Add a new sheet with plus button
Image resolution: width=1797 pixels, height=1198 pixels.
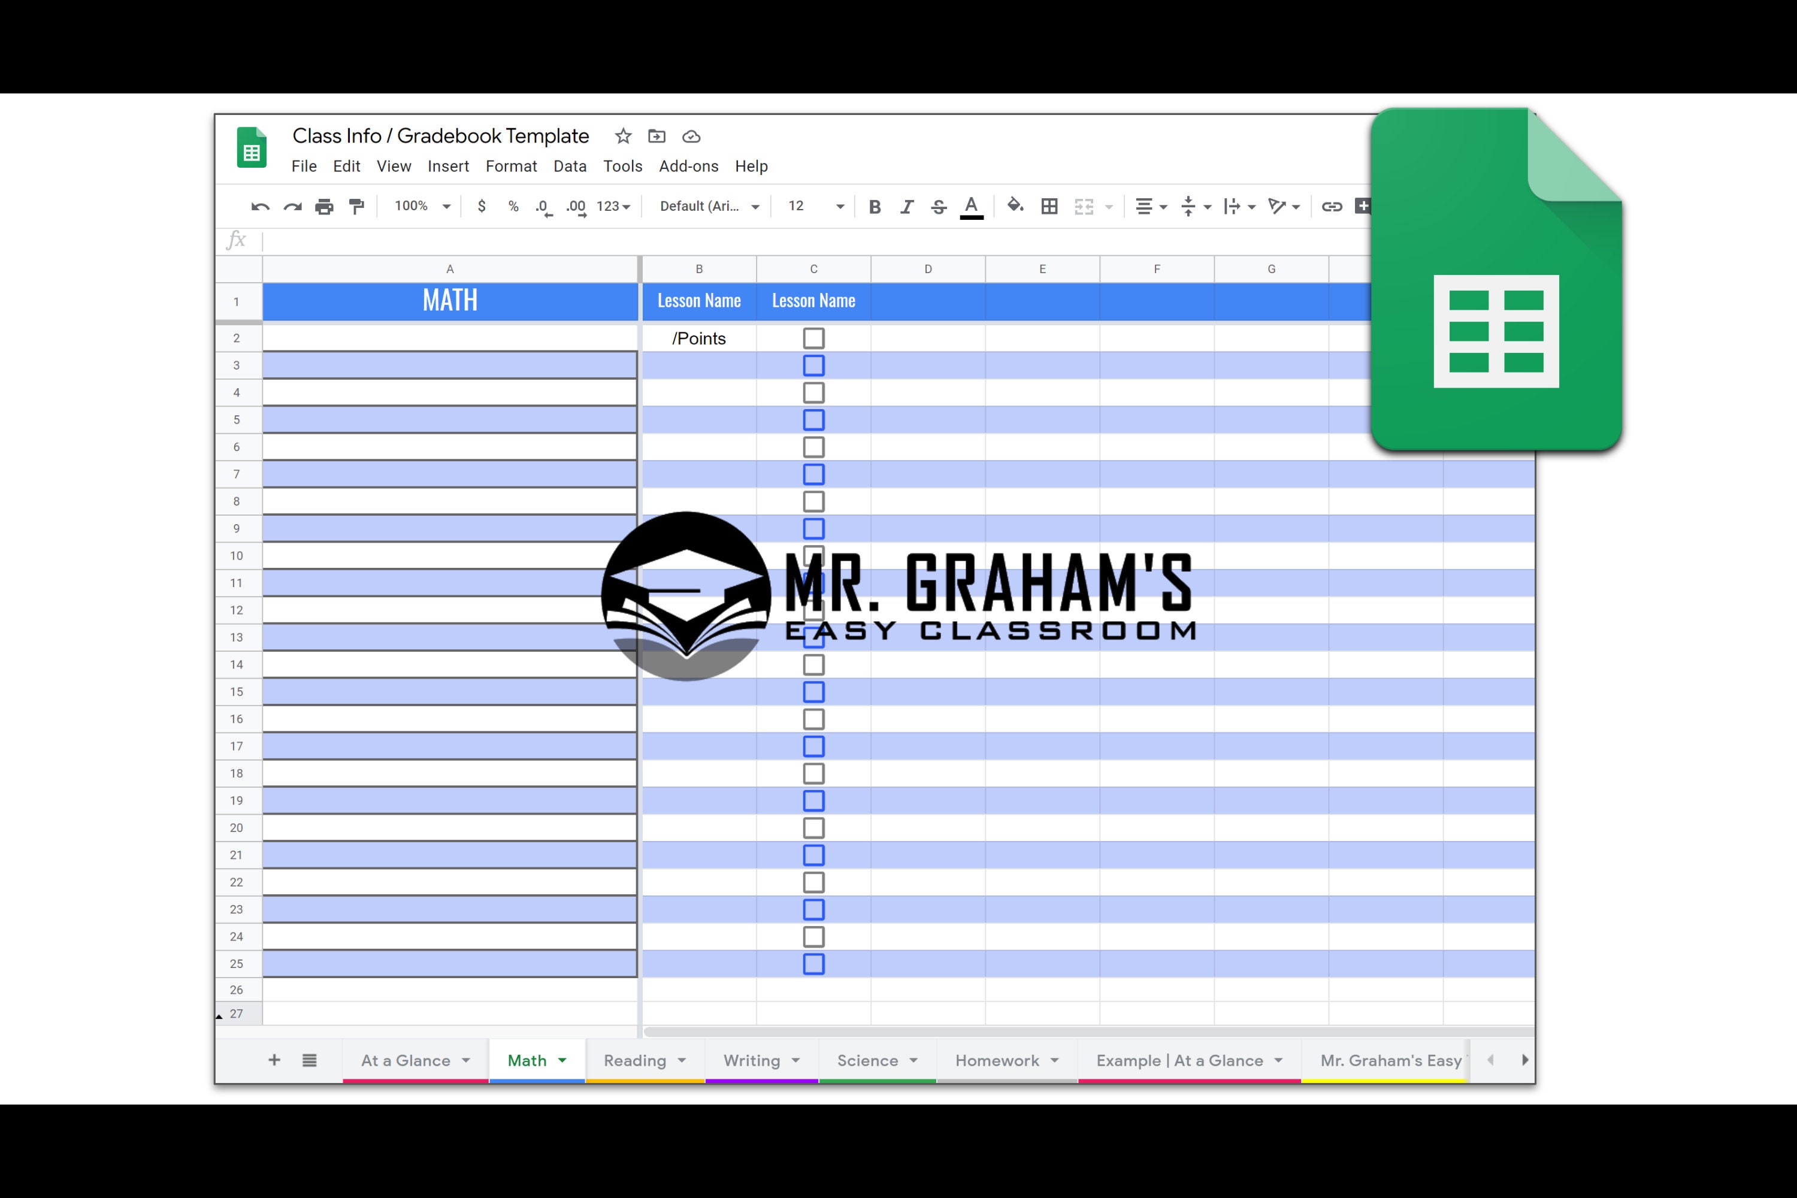point(274,1060)
